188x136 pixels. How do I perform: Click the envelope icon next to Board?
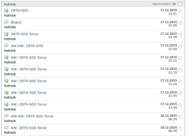coord(6,22)
